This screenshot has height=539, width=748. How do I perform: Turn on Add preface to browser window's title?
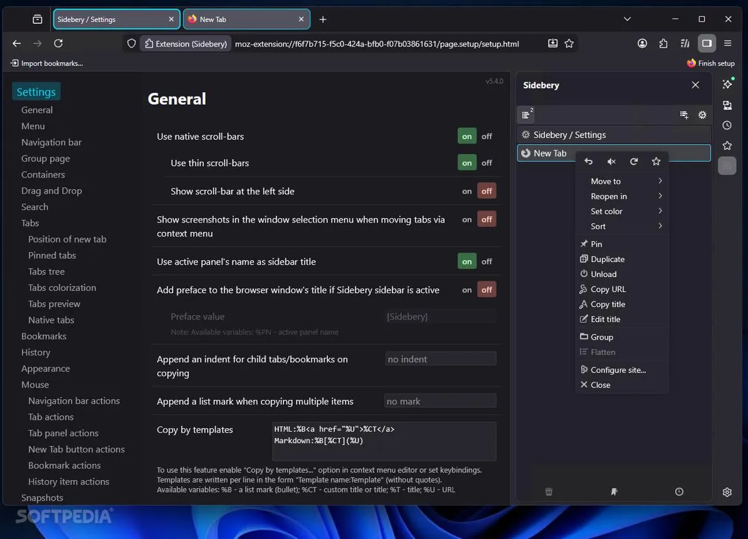click(x=466, y=290)
